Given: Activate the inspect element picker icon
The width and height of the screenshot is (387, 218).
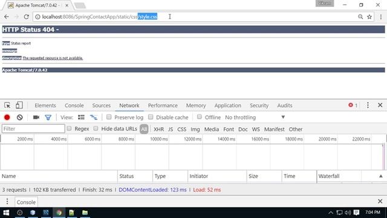Looking at the screenshot, I should [x=7, y=105].
